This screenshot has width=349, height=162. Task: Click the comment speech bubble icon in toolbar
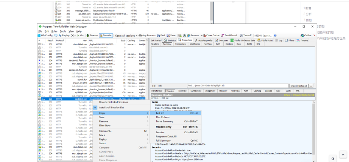click(56, 35)
